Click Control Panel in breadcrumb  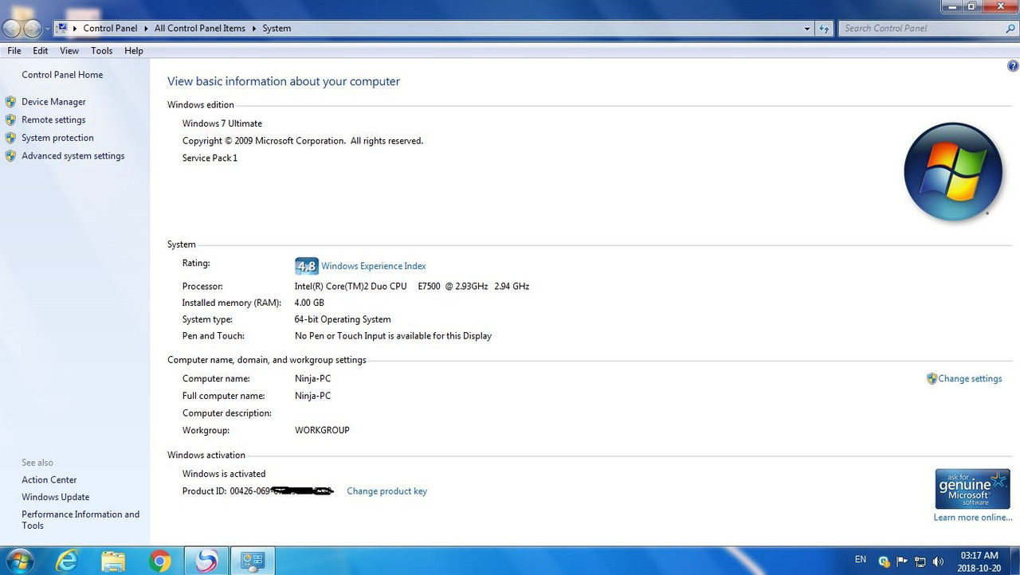pos(110,28)
